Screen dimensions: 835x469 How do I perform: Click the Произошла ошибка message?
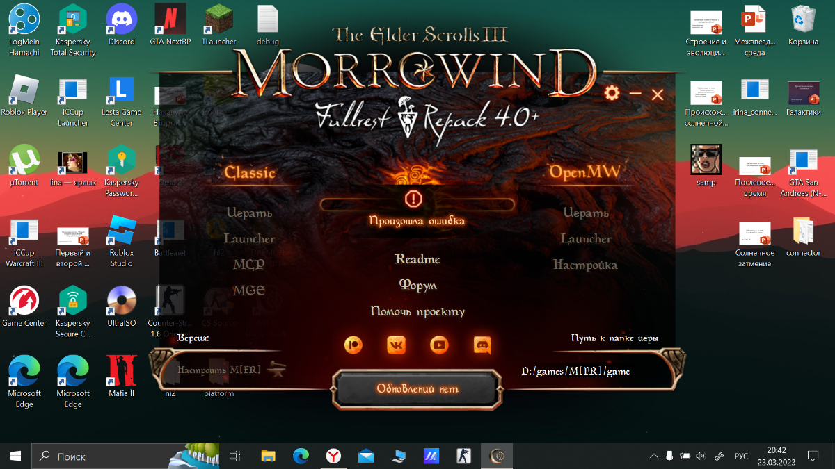[417, 221]
